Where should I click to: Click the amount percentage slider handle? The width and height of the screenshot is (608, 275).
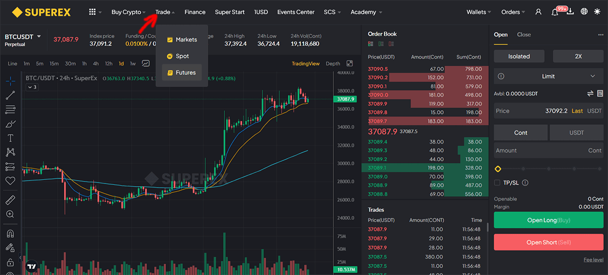[498, 169]
